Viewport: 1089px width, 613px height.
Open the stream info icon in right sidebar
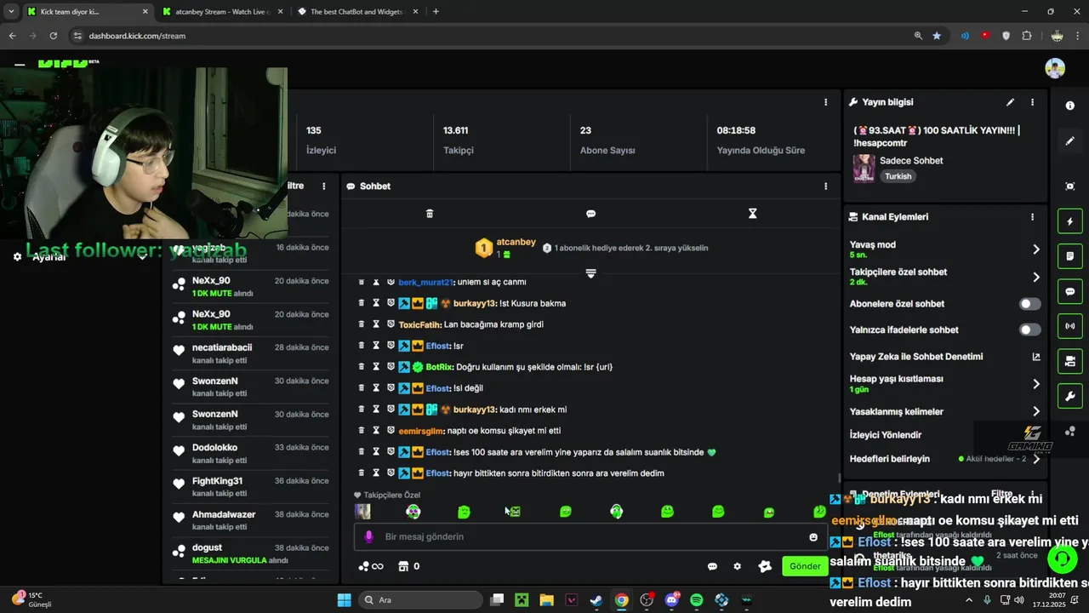(1069, 106)
